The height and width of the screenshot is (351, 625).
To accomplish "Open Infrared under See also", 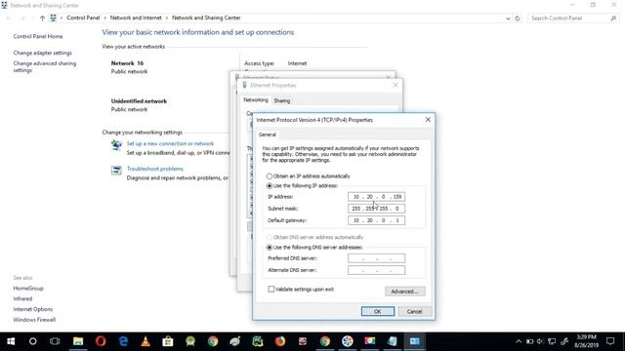I will click(22, 298).
